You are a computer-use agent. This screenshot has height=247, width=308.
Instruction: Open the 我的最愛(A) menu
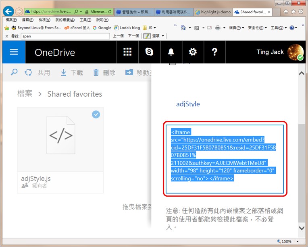pos(65,20)
